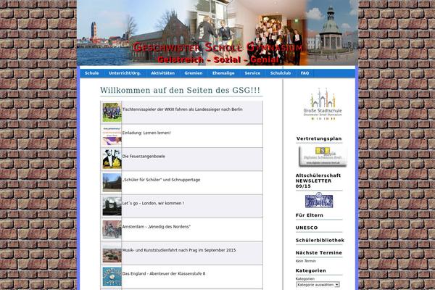
Task: Open the Amsterdam bicycles thumbnail
Action: point(112,230)
